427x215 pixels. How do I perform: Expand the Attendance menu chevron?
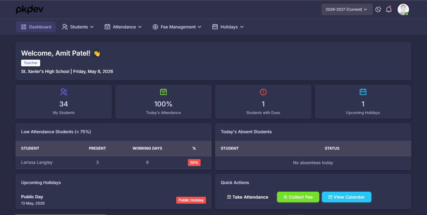pyautogui.click(x=140, y=27)
